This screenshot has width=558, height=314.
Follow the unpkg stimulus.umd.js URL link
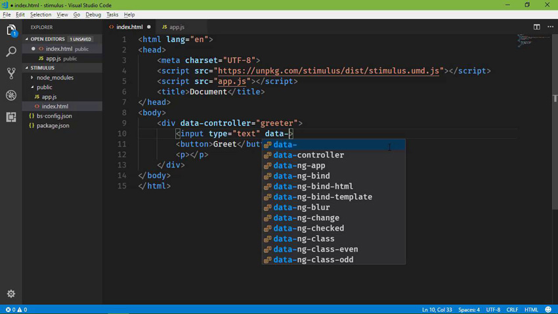coord(328,71)
